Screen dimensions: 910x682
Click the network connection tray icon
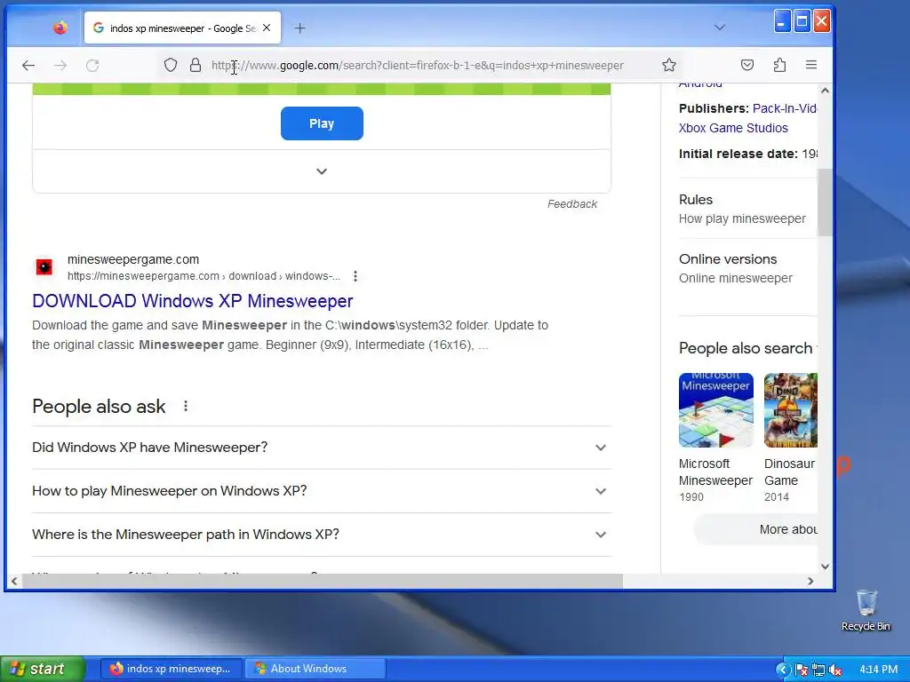(x=818, y=670)
